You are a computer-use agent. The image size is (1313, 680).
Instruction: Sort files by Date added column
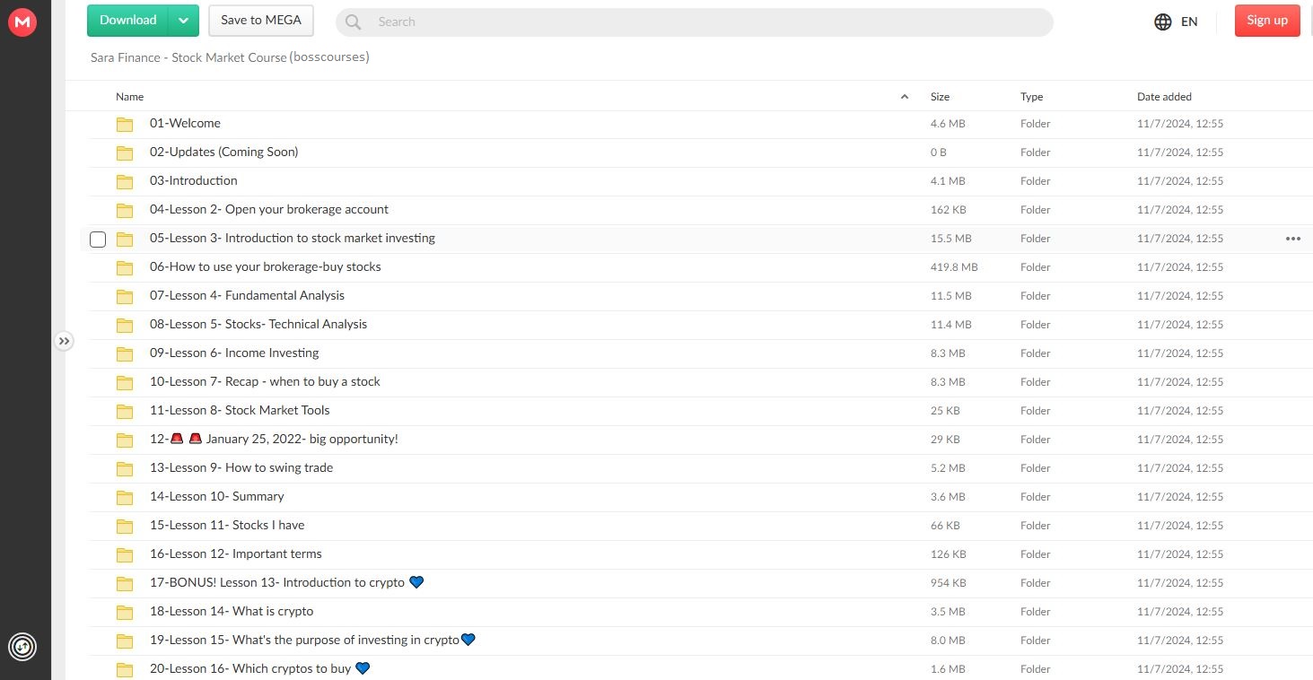tap(1164, 97)
